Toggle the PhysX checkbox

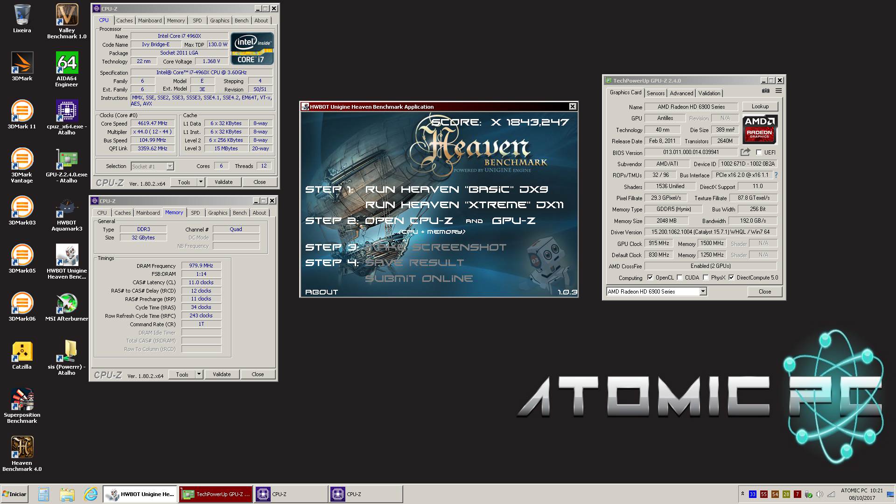point(706,278)
